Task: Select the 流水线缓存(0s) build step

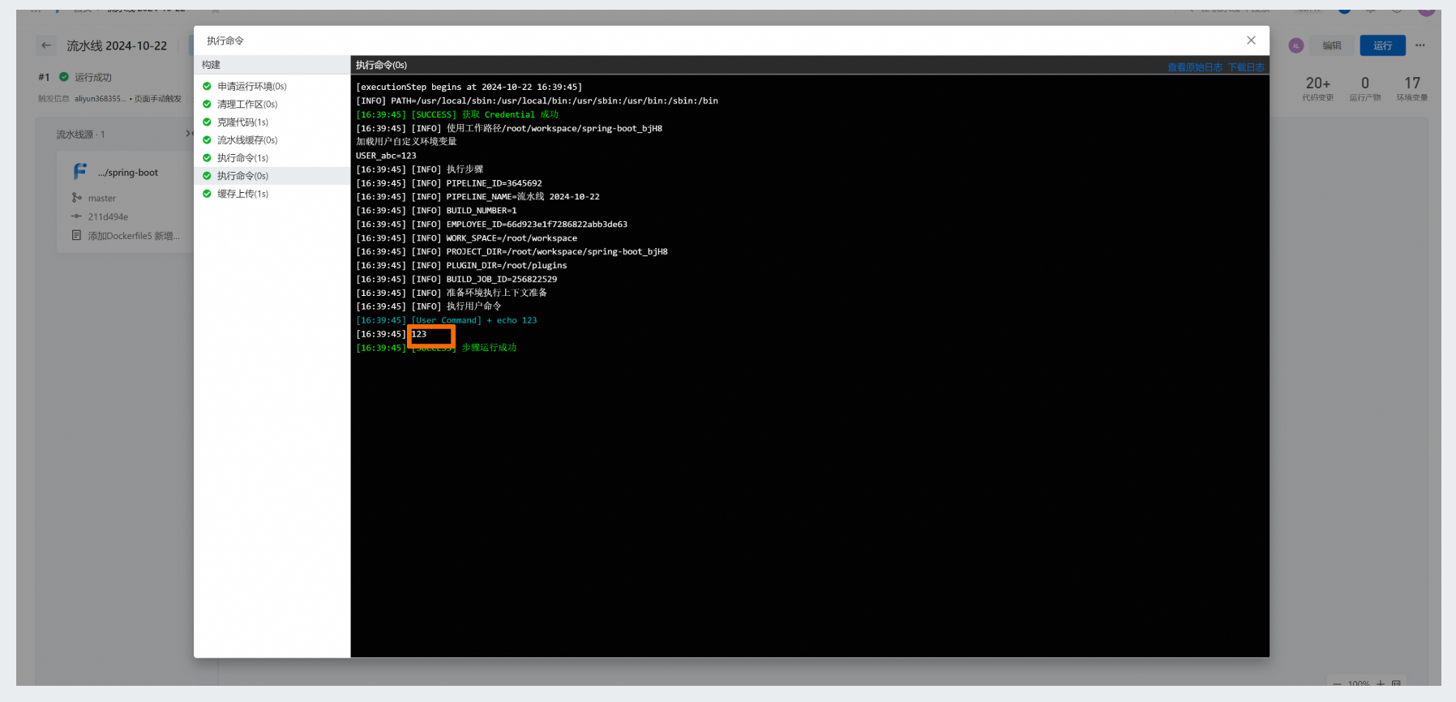Action: [x=272, y=139]
